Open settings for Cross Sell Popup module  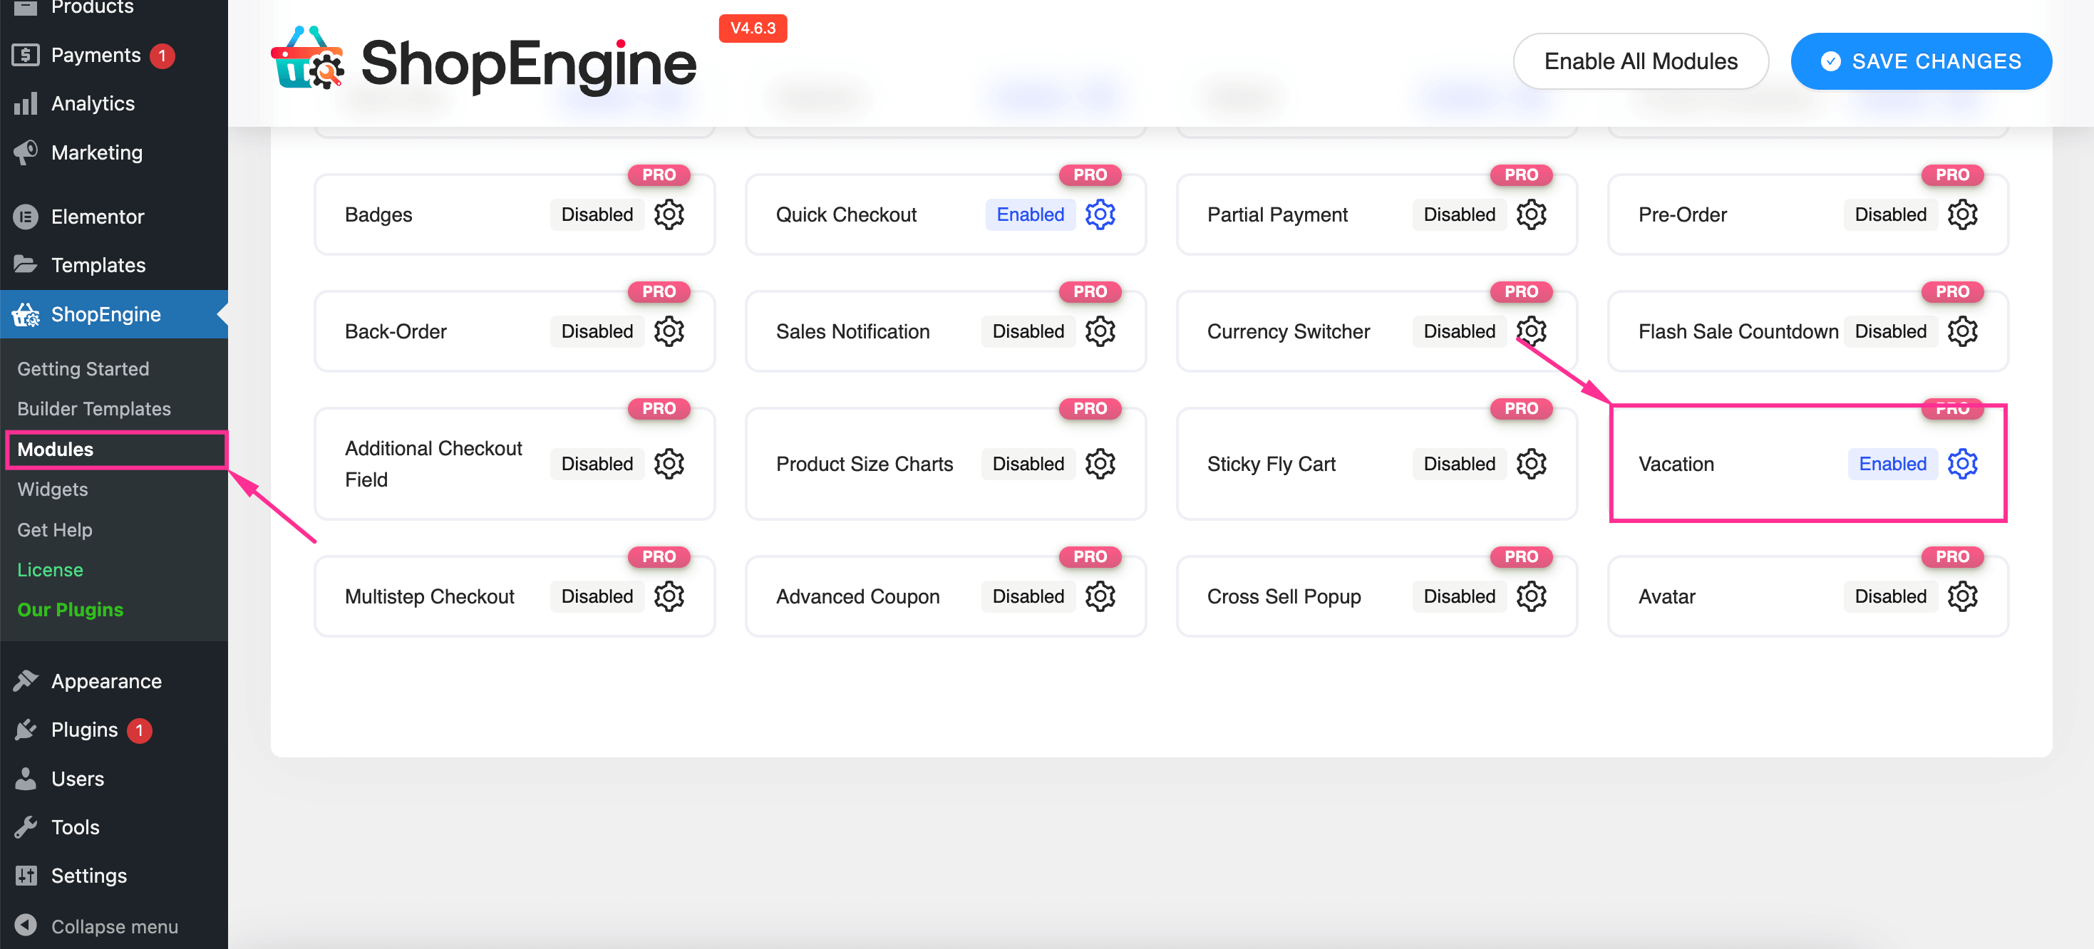tap(1532, 596)
